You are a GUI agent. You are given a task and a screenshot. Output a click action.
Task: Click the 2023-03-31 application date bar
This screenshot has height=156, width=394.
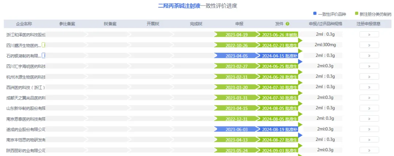(x=237, y=98)
